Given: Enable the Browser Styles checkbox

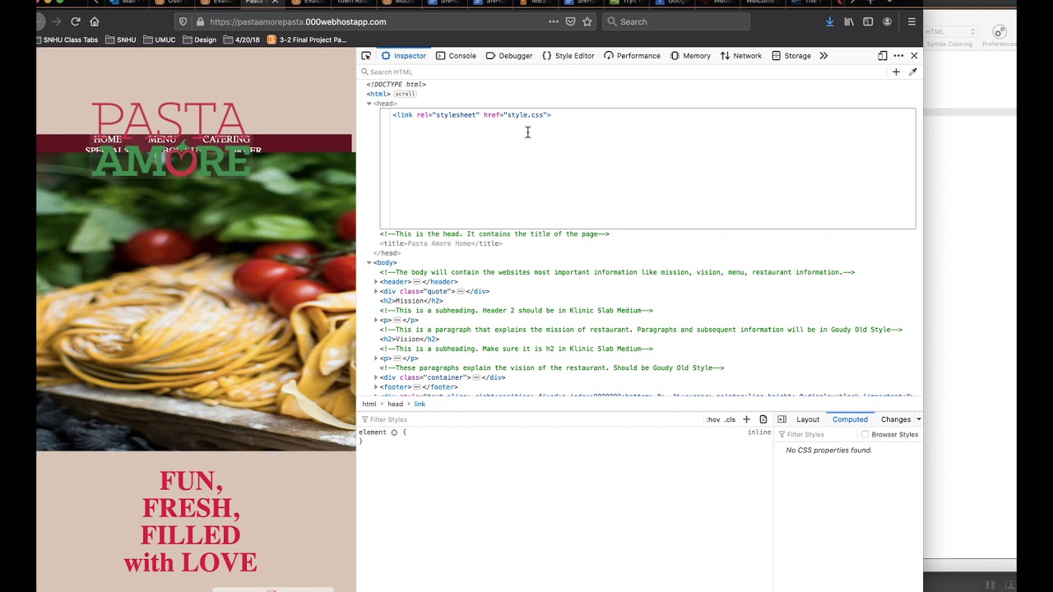Looking at the screenshot, I should pos(865,435).
